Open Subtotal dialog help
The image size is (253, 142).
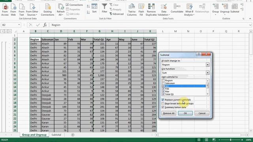click(x=199, y=54)
